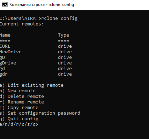Viewport: 149px width, 139px height.
Task: Click the 'Rename remote' option line
Action: [22, 102]
